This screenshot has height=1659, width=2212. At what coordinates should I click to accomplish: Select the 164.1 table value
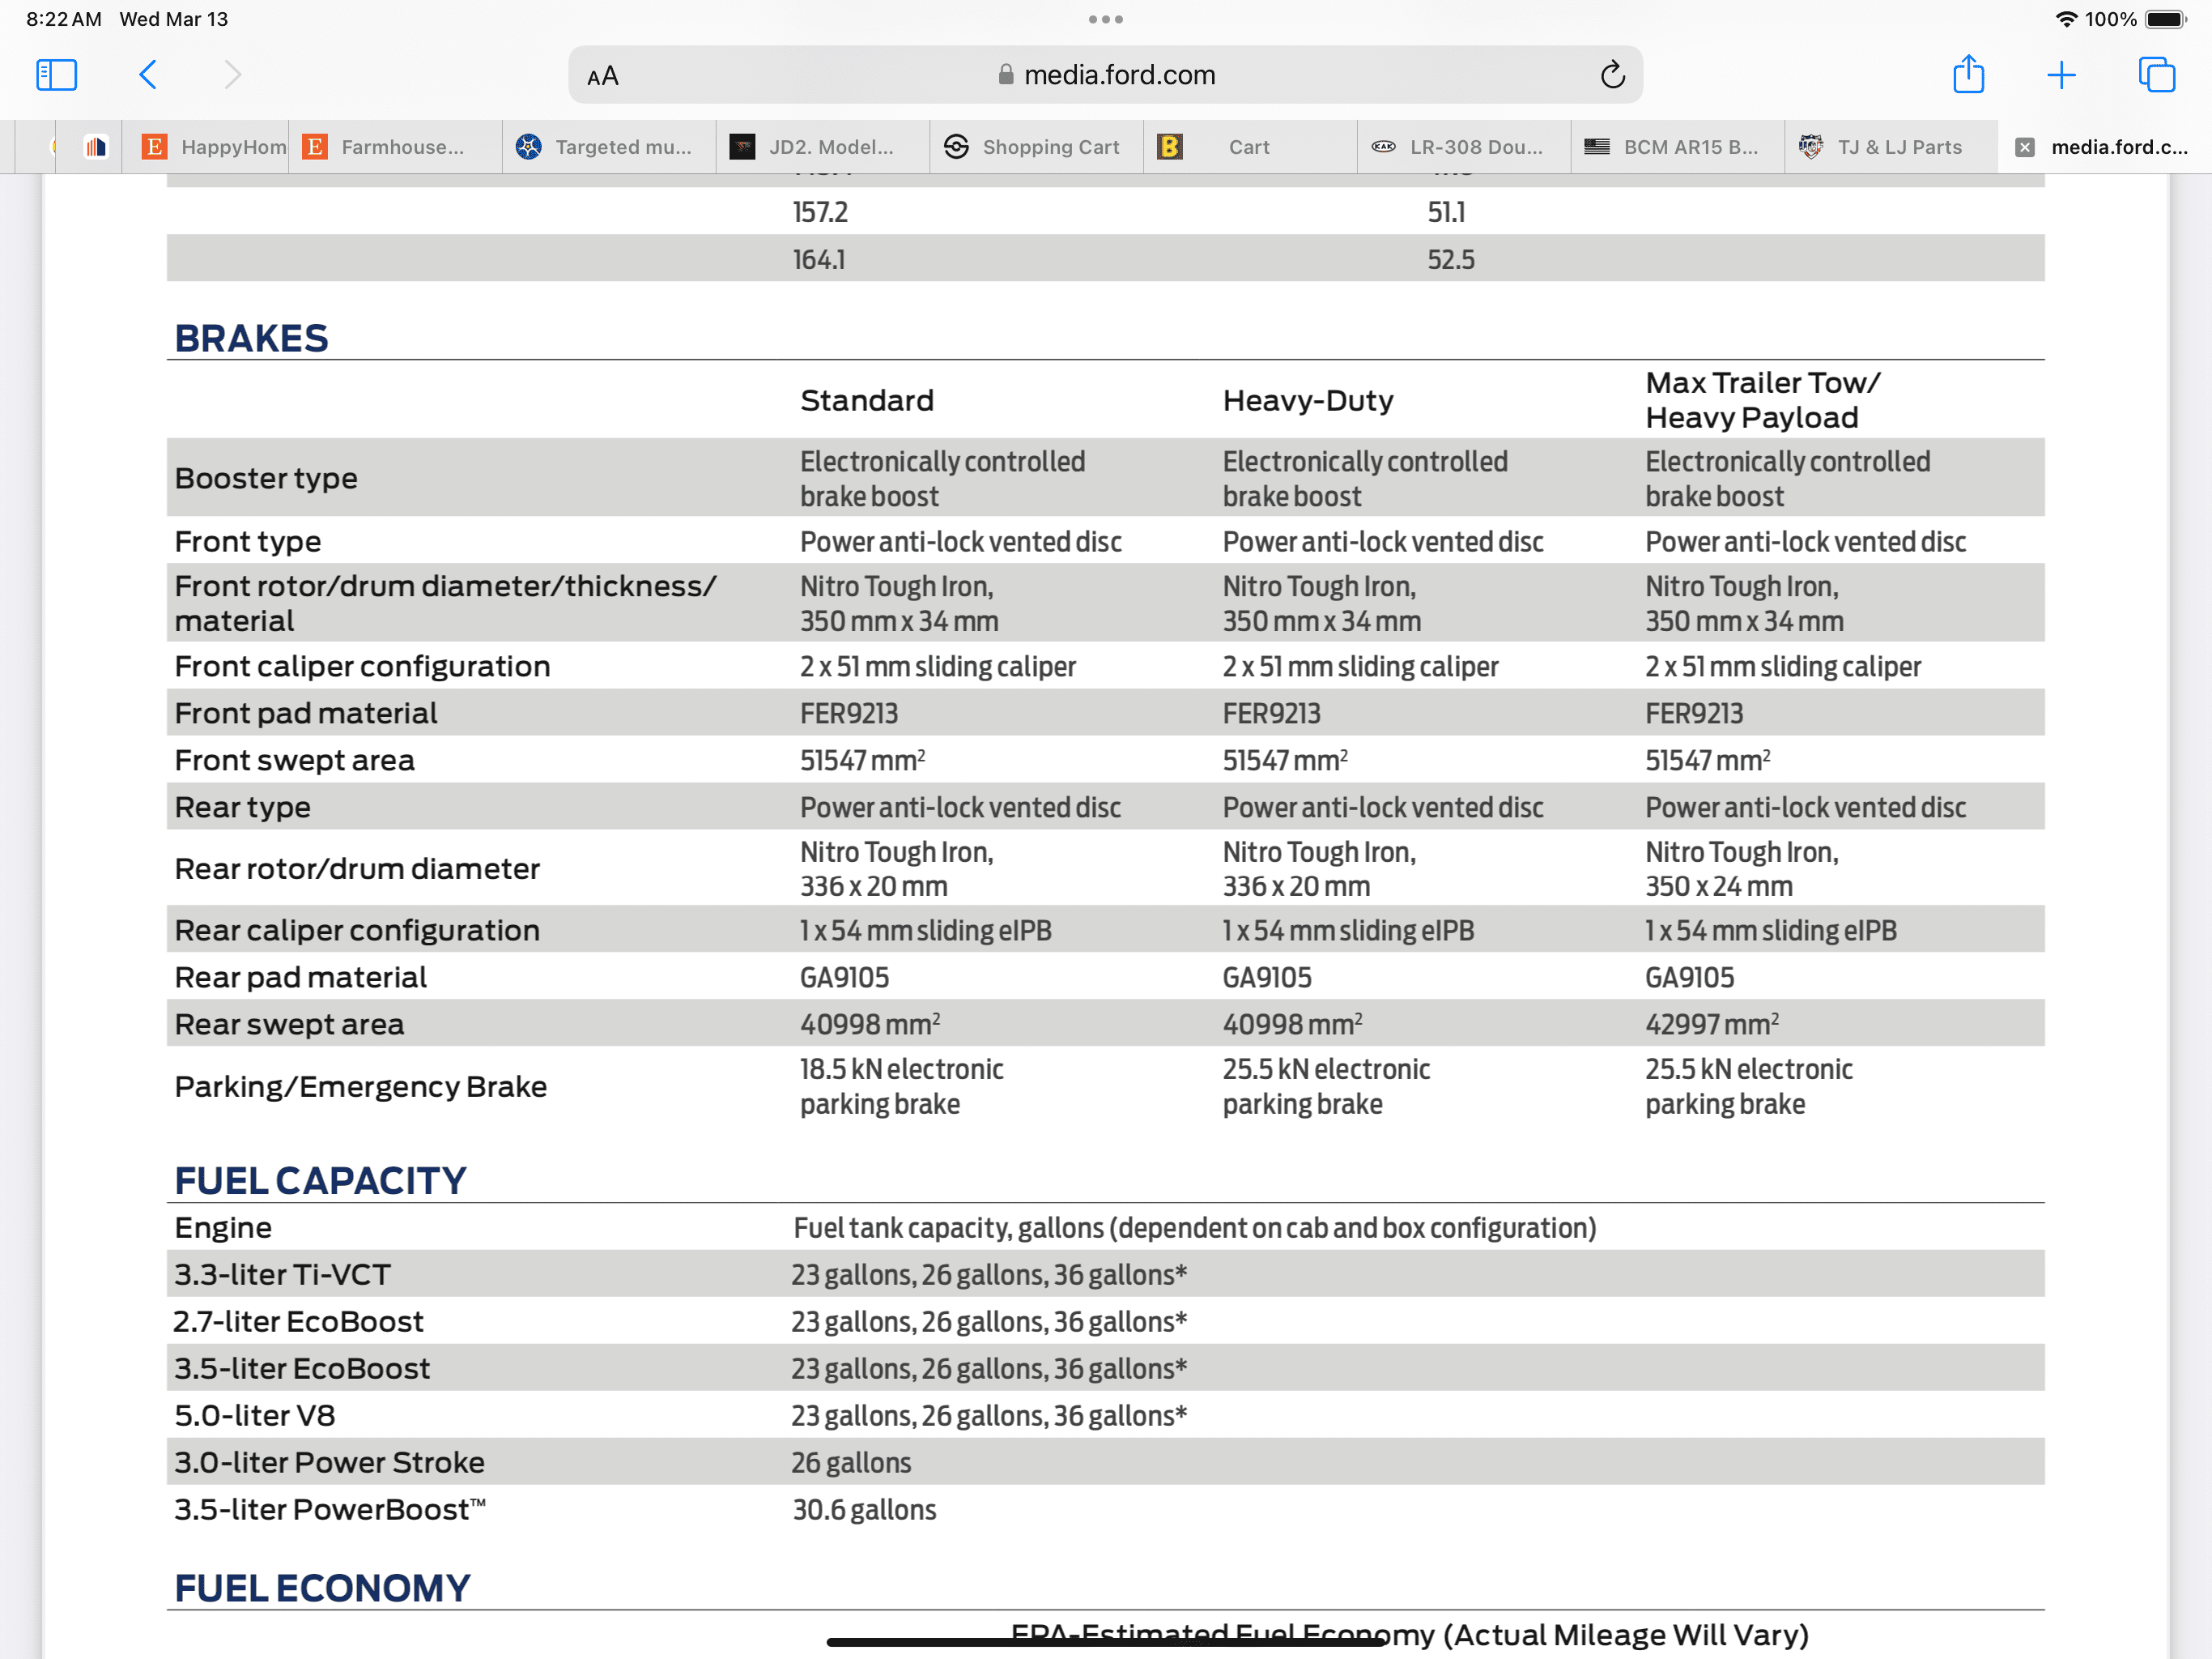(x=819, y=259)
